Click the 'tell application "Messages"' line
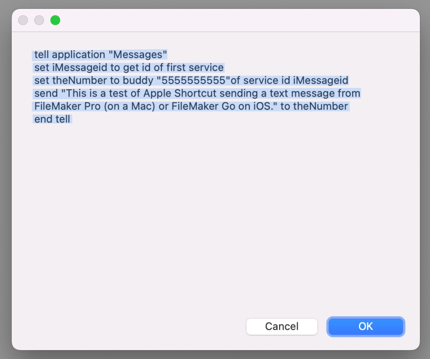This screenshot has height=359, width=430. click(100, 55)
